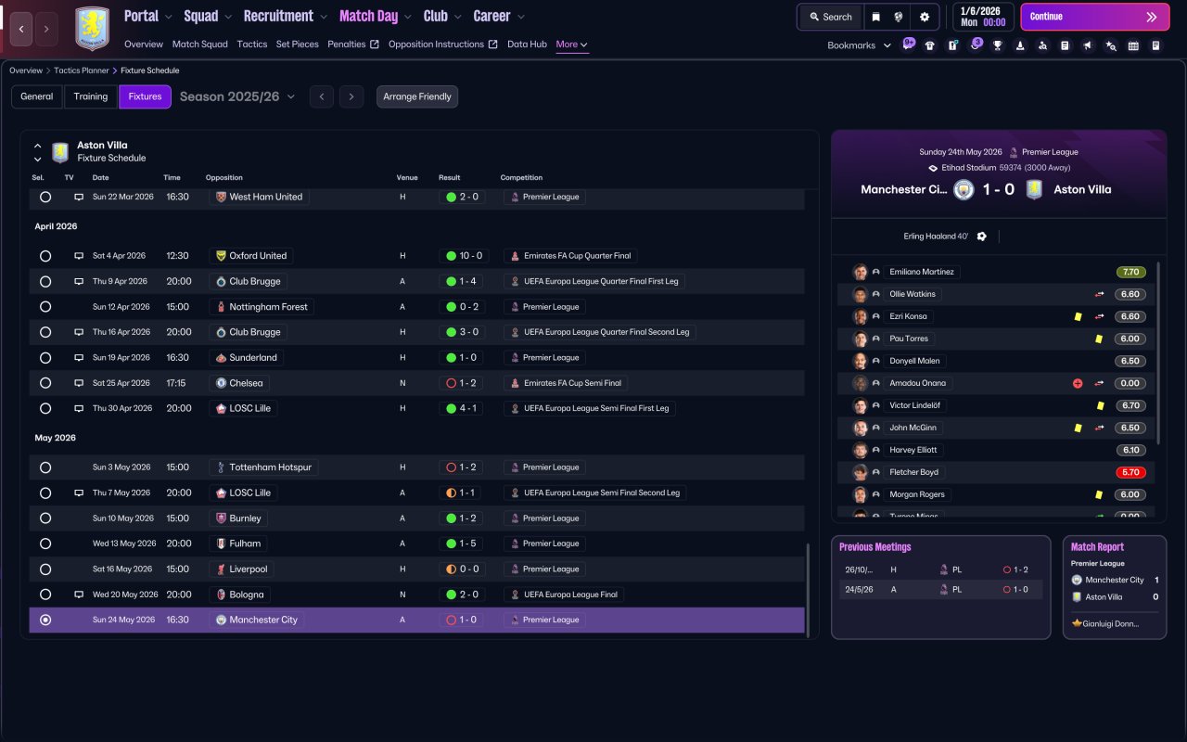Click the TV icon on Bologna row
Image resolution: width=1187 pixels, height=742 pixels.
(79, 595)
